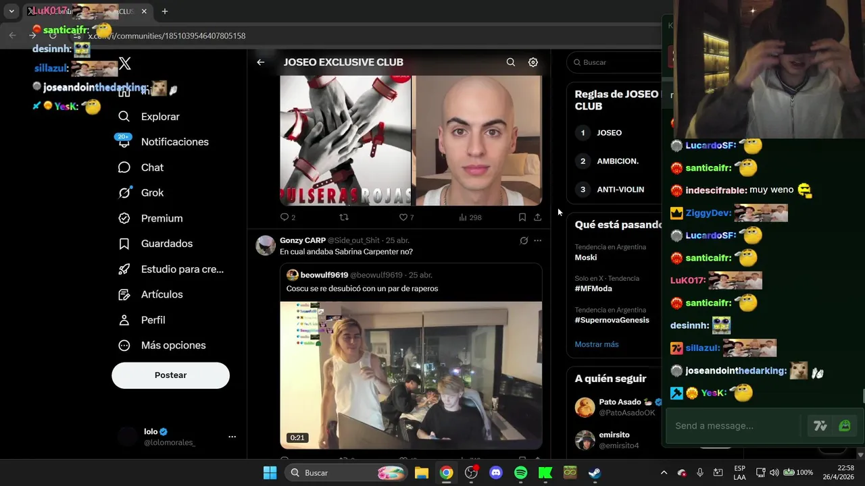Open Steam from the taskbar
This screenshot has width=865, height=486.
point(595,473)
